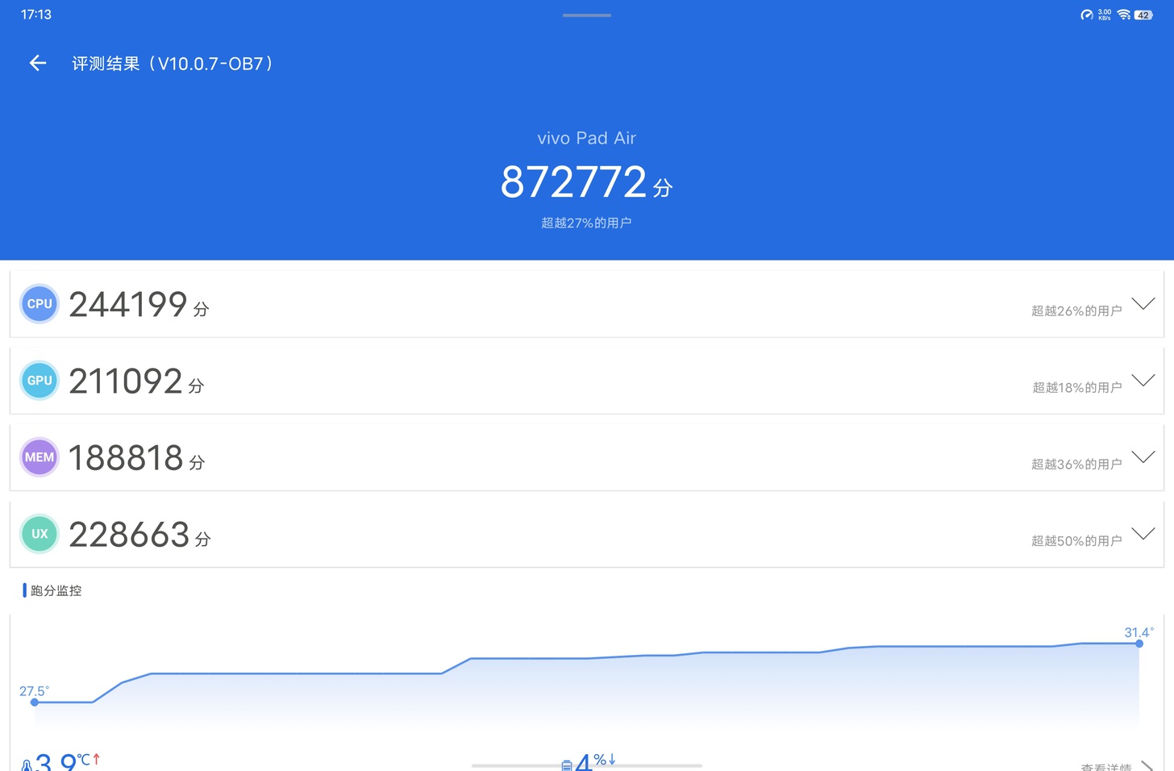
Task: Expand the CPU score details chevron
Action: pyautogui.click(x=1143, y=303)
